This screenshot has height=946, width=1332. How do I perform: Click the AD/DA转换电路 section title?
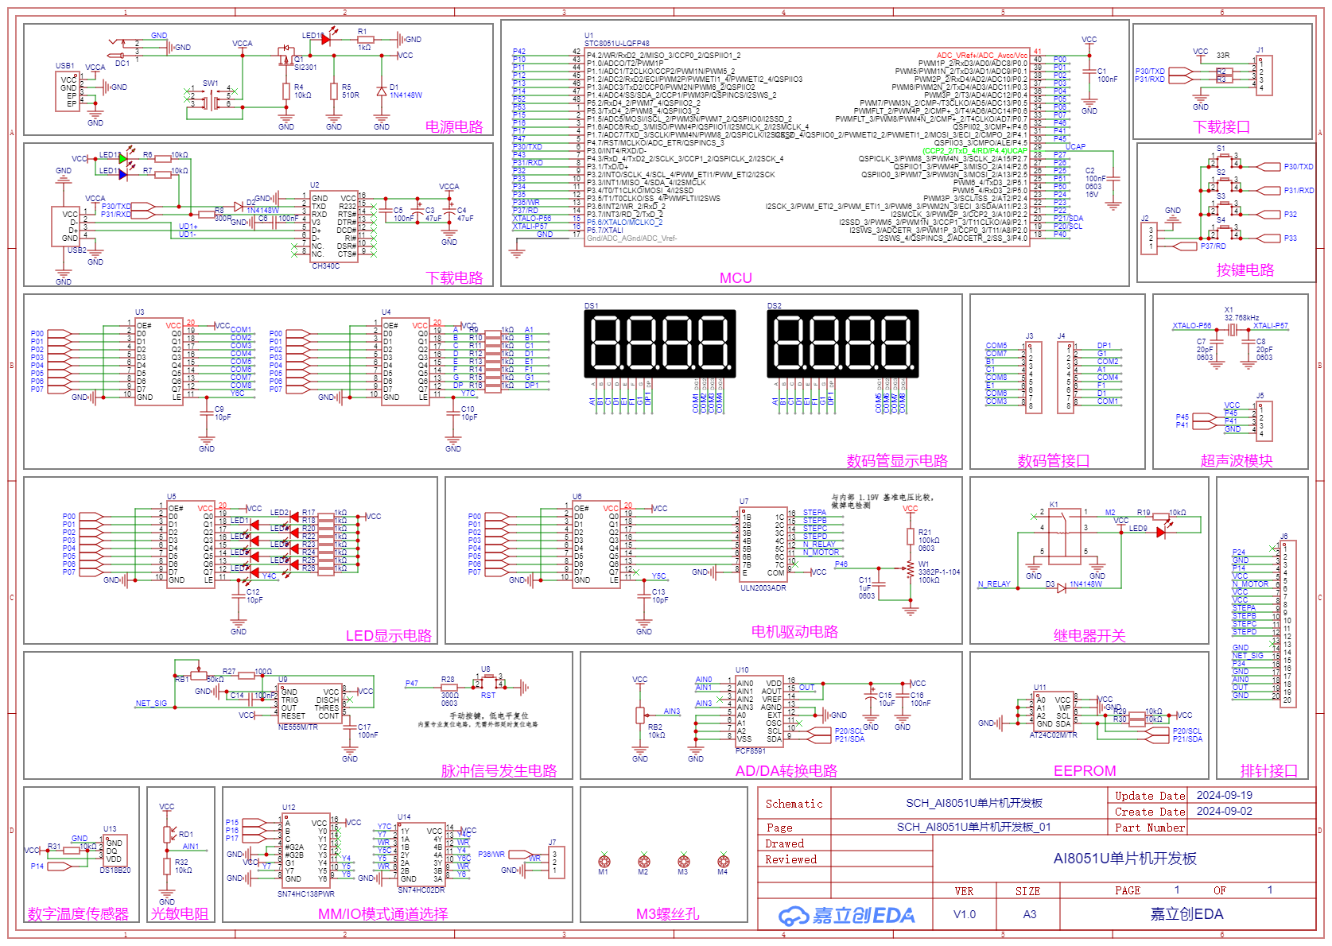click(786, 770)
